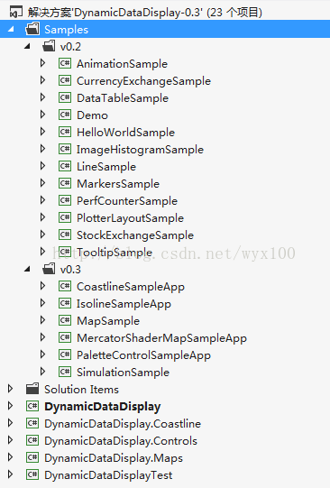
Task: Click the C# icon beside IsolineSampleApp
Action: coord(65,303)
